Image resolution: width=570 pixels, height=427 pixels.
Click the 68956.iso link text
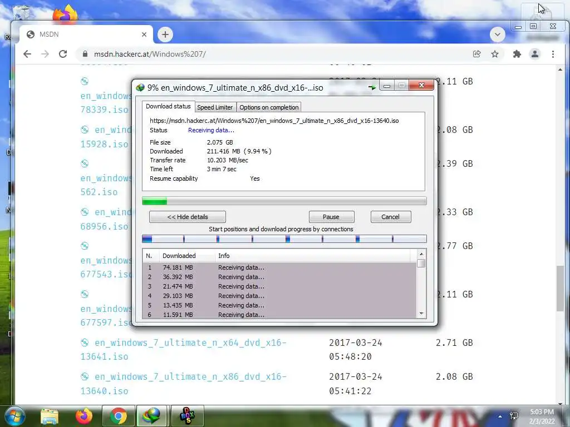[x=104, y=226]
